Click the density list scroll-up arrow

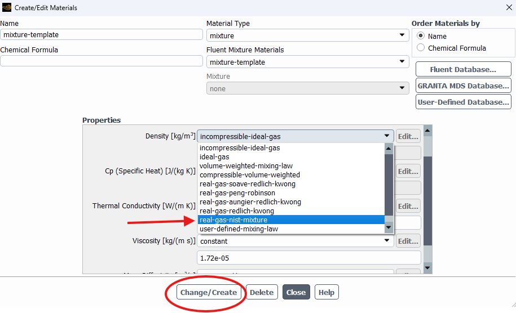click(389, 149)
